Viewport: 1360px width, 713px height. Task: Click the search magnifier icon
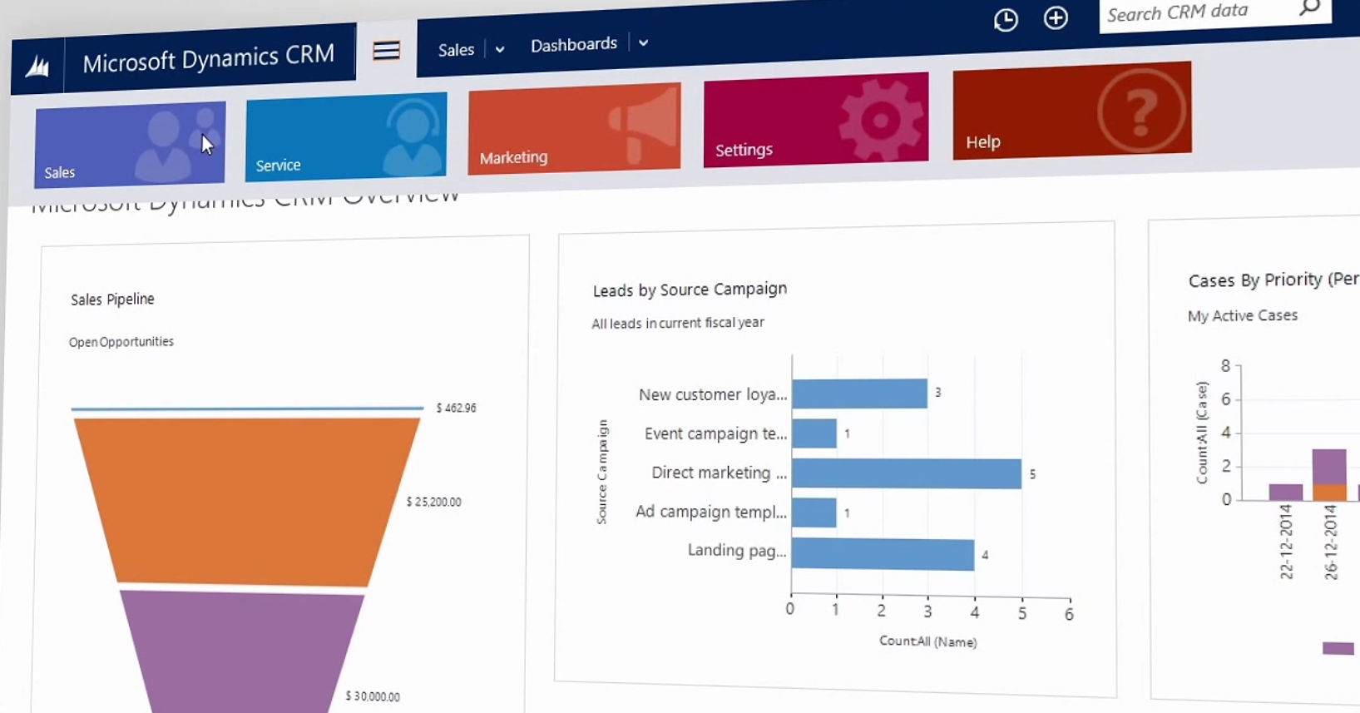[1309, 8]
